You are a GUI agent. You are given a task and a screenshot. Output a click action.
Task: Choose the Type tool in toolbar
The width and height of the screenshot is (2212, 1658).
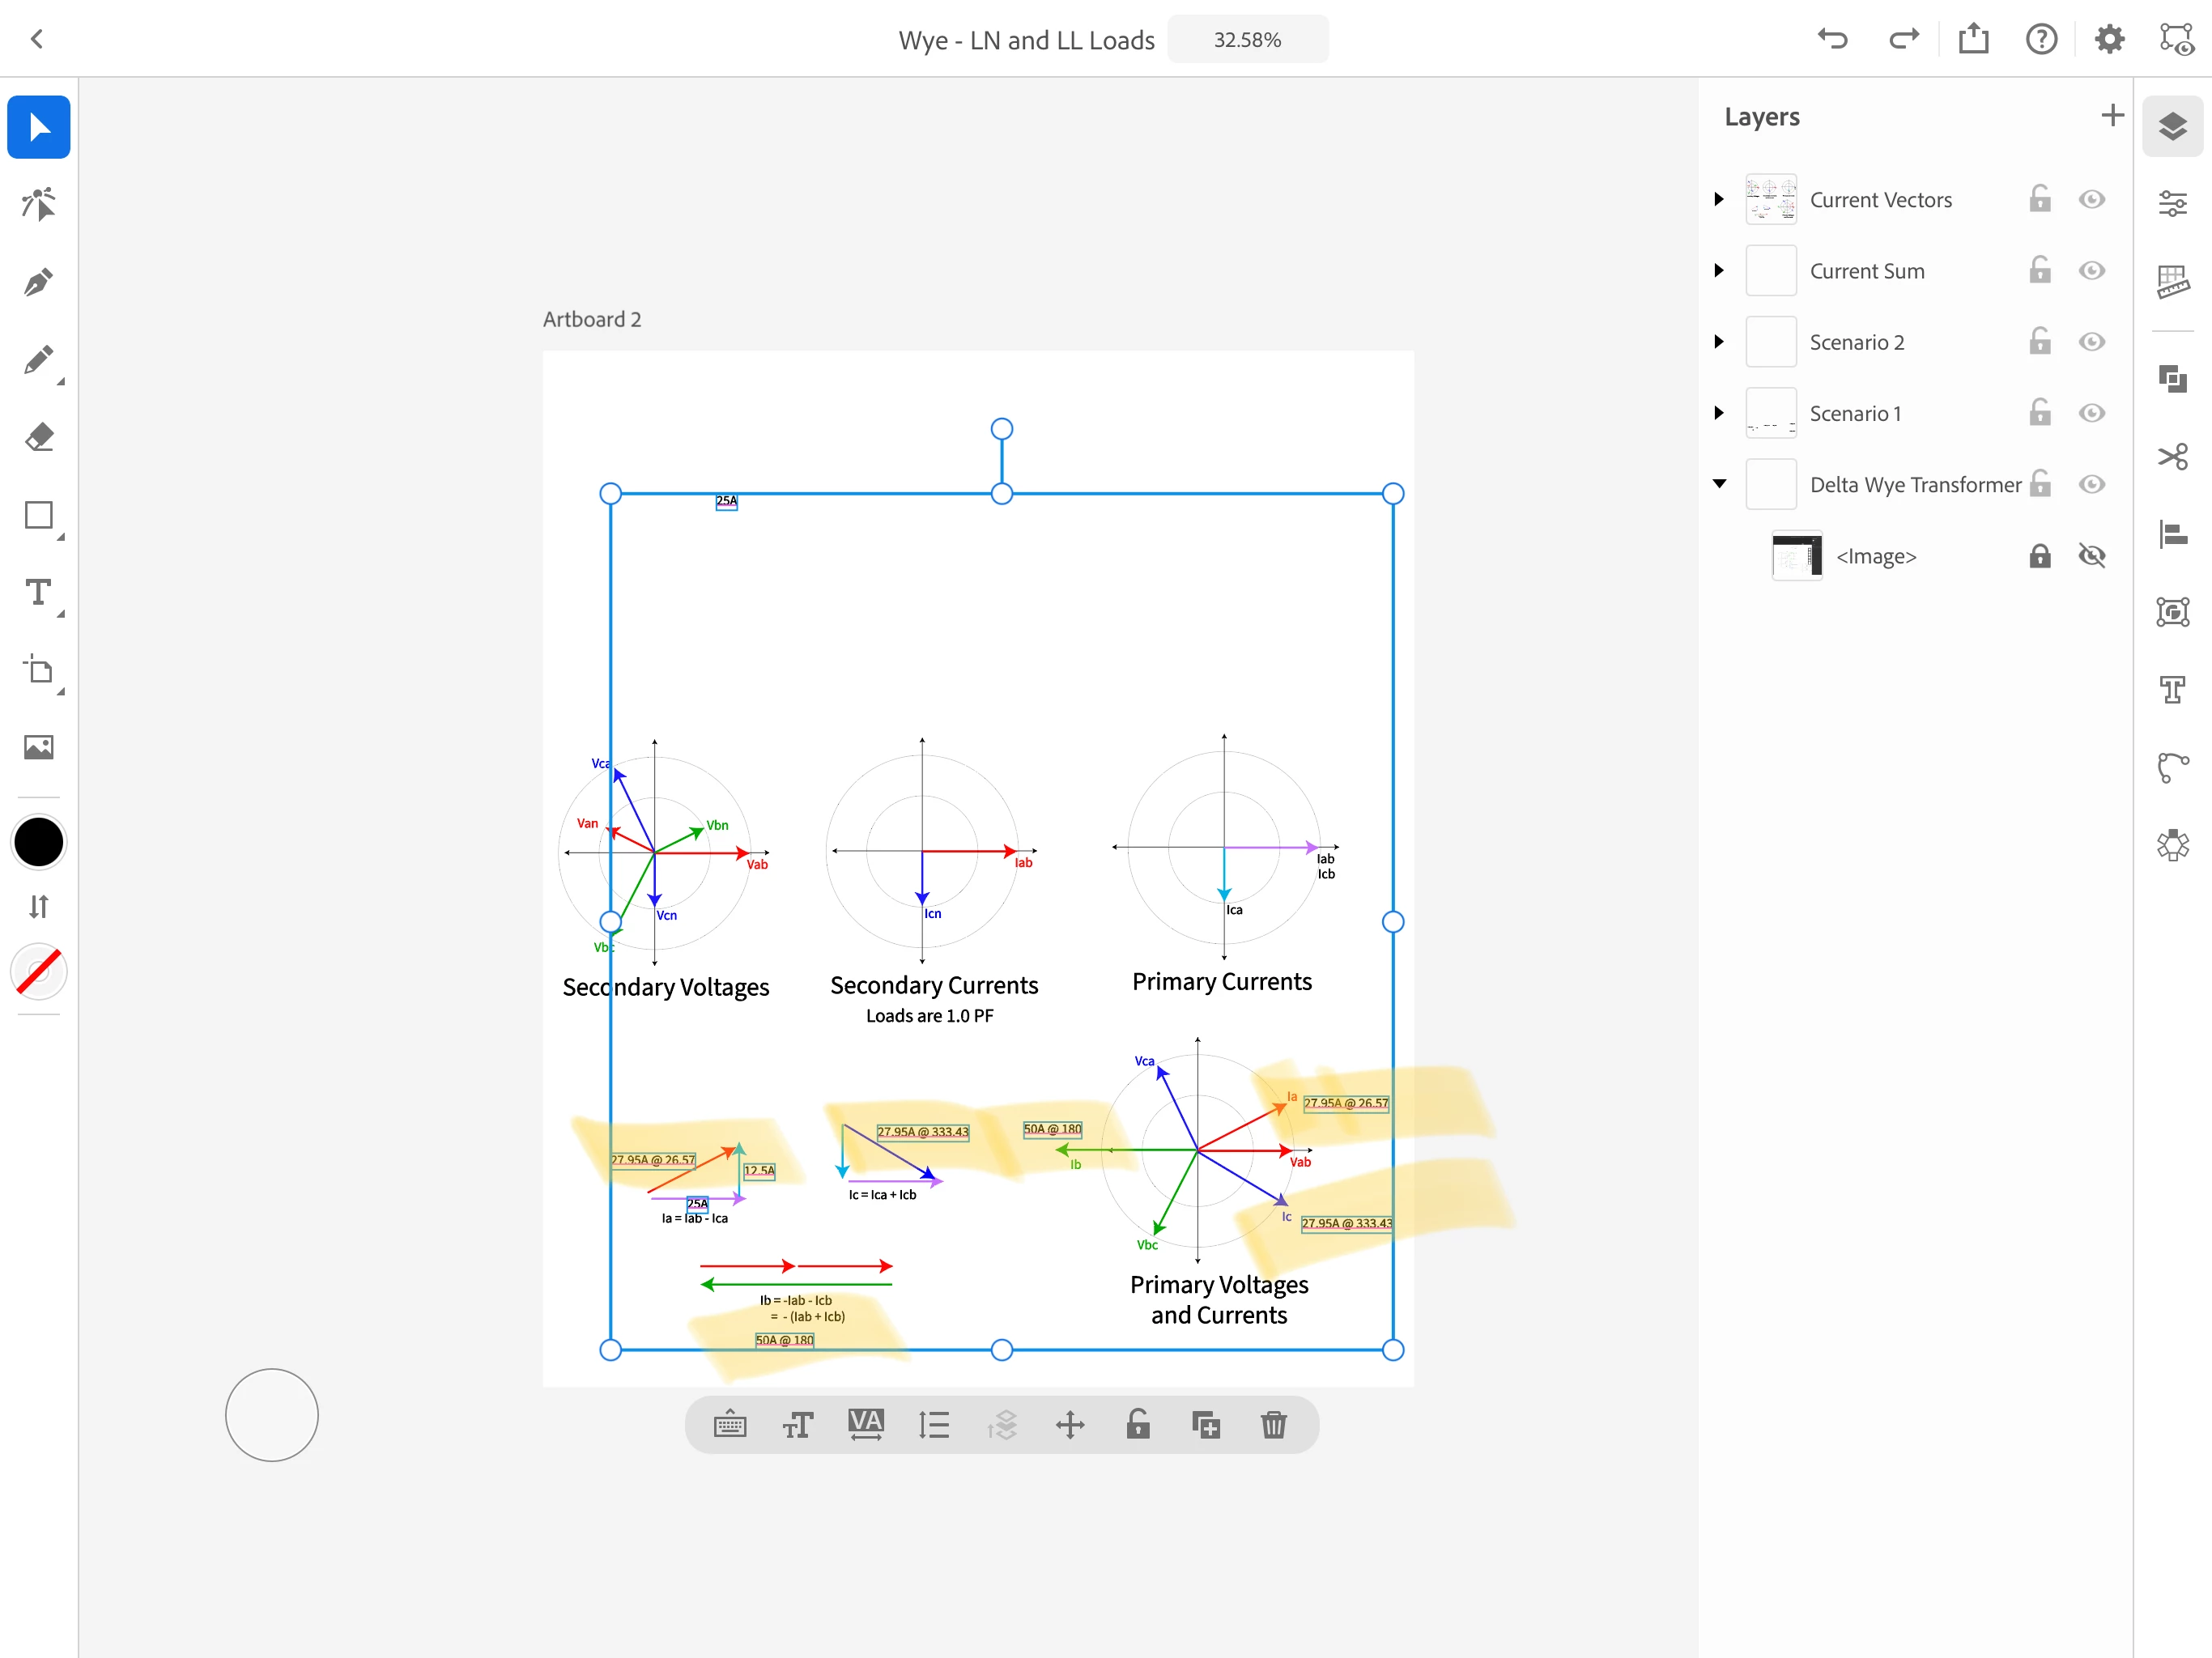tap(38, 593)
